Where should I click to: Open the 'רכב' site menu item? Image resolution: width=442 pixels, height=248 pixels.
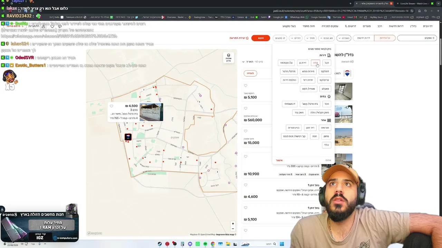tap(379, 26)
